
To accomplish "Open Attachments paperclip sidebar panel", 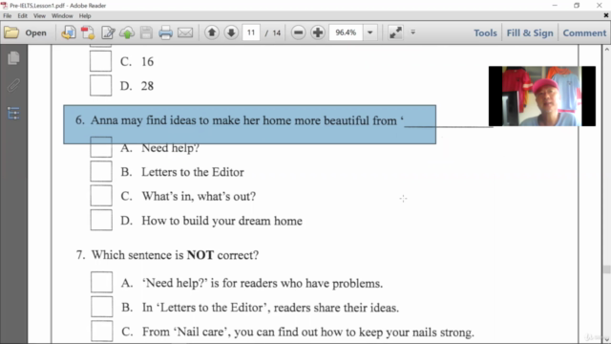I will (x=13, y=85).
